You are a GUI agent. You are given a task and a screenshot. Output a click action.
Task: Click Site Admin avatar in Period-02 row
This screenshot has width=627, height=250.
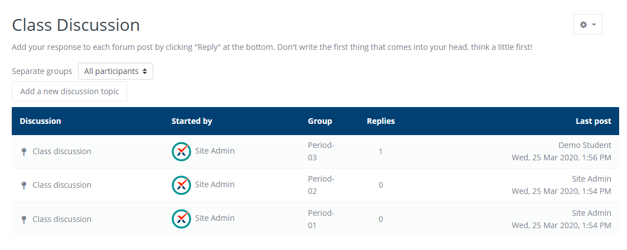181,185
